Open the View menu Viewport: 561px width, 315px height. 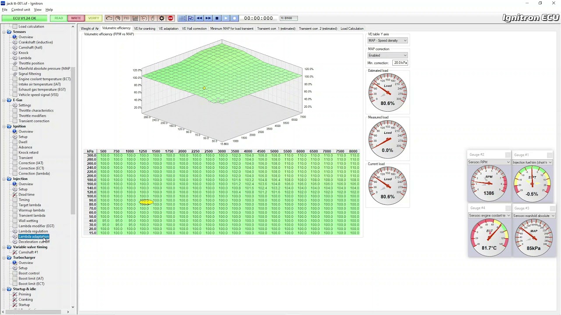click(x=38, y=10)
